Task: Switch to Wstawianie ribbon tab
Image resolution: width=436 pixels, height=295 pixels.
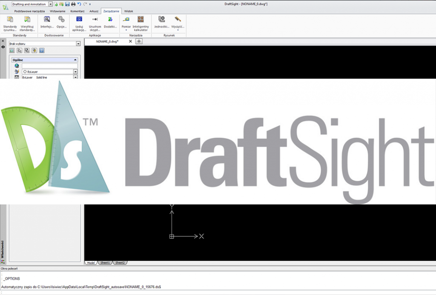Action: pos(57,11)
